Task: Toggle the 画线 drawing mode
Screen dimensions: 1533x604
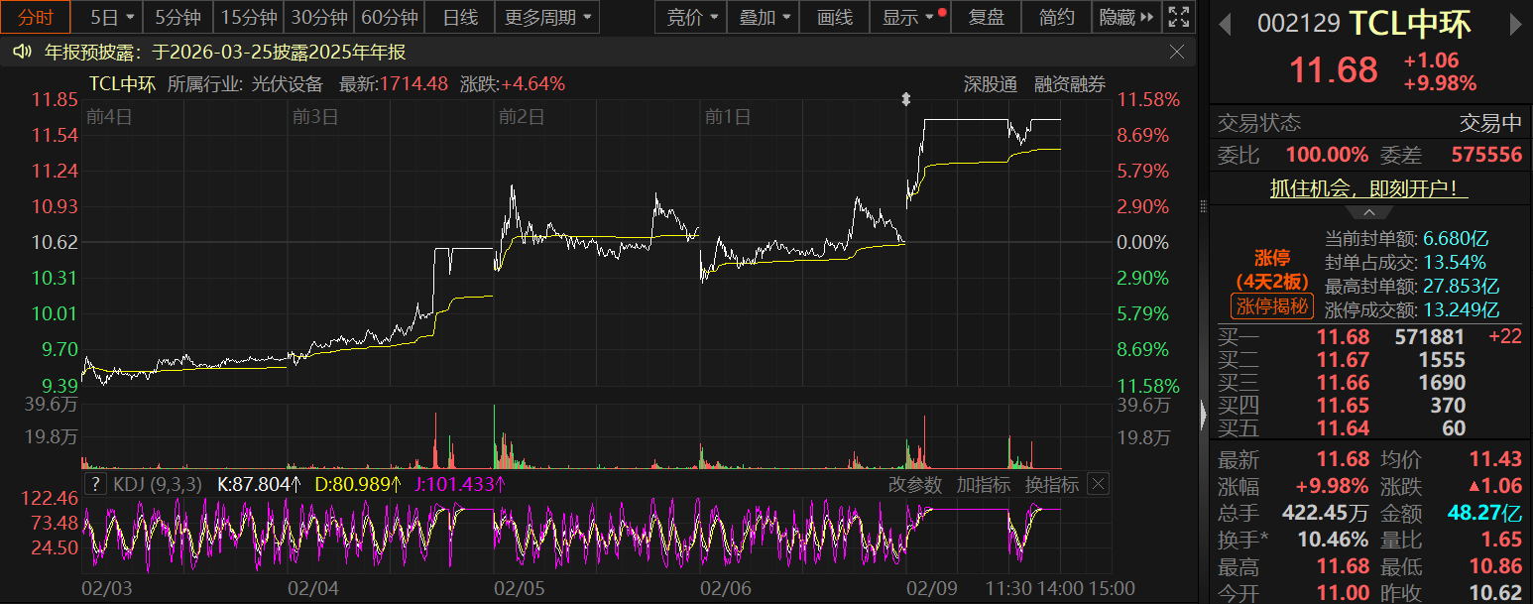Action: 834,17
